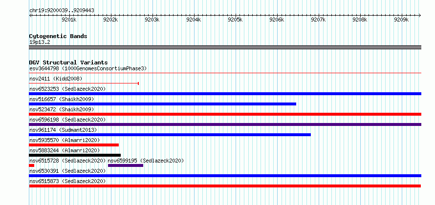435x205 pixels.
Task: Click the 9207k ruler position
Action: [319, 20]
